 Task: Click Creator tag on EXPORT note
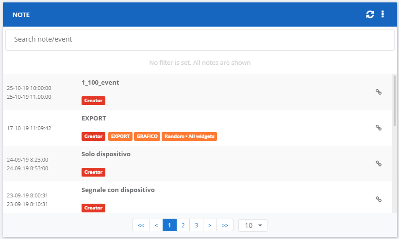(x=93, y=136)
